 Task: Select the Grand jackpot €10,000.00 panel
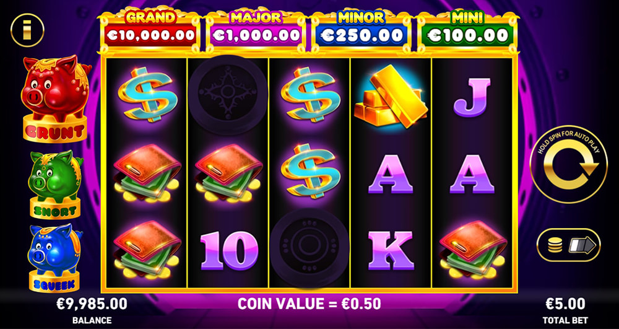[x=150, y=32]
